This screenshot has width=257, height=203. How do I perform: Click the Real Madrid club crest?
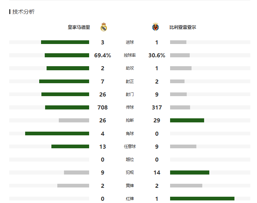pyautogui.click(x=104, y=27)
